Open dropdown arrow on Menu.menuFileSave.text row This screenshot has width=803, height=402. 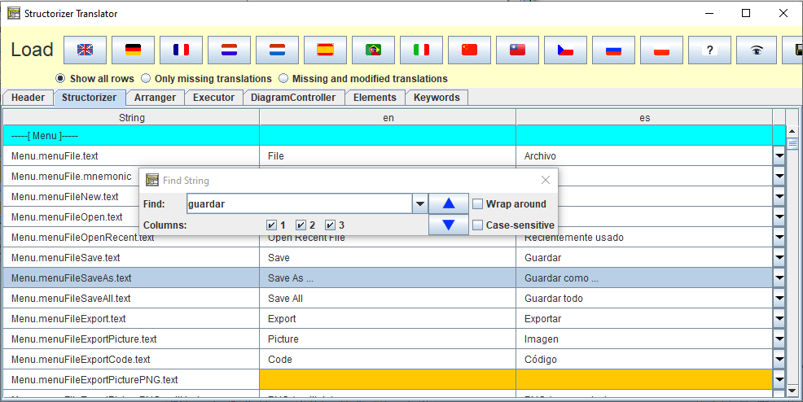coord(779,258)
